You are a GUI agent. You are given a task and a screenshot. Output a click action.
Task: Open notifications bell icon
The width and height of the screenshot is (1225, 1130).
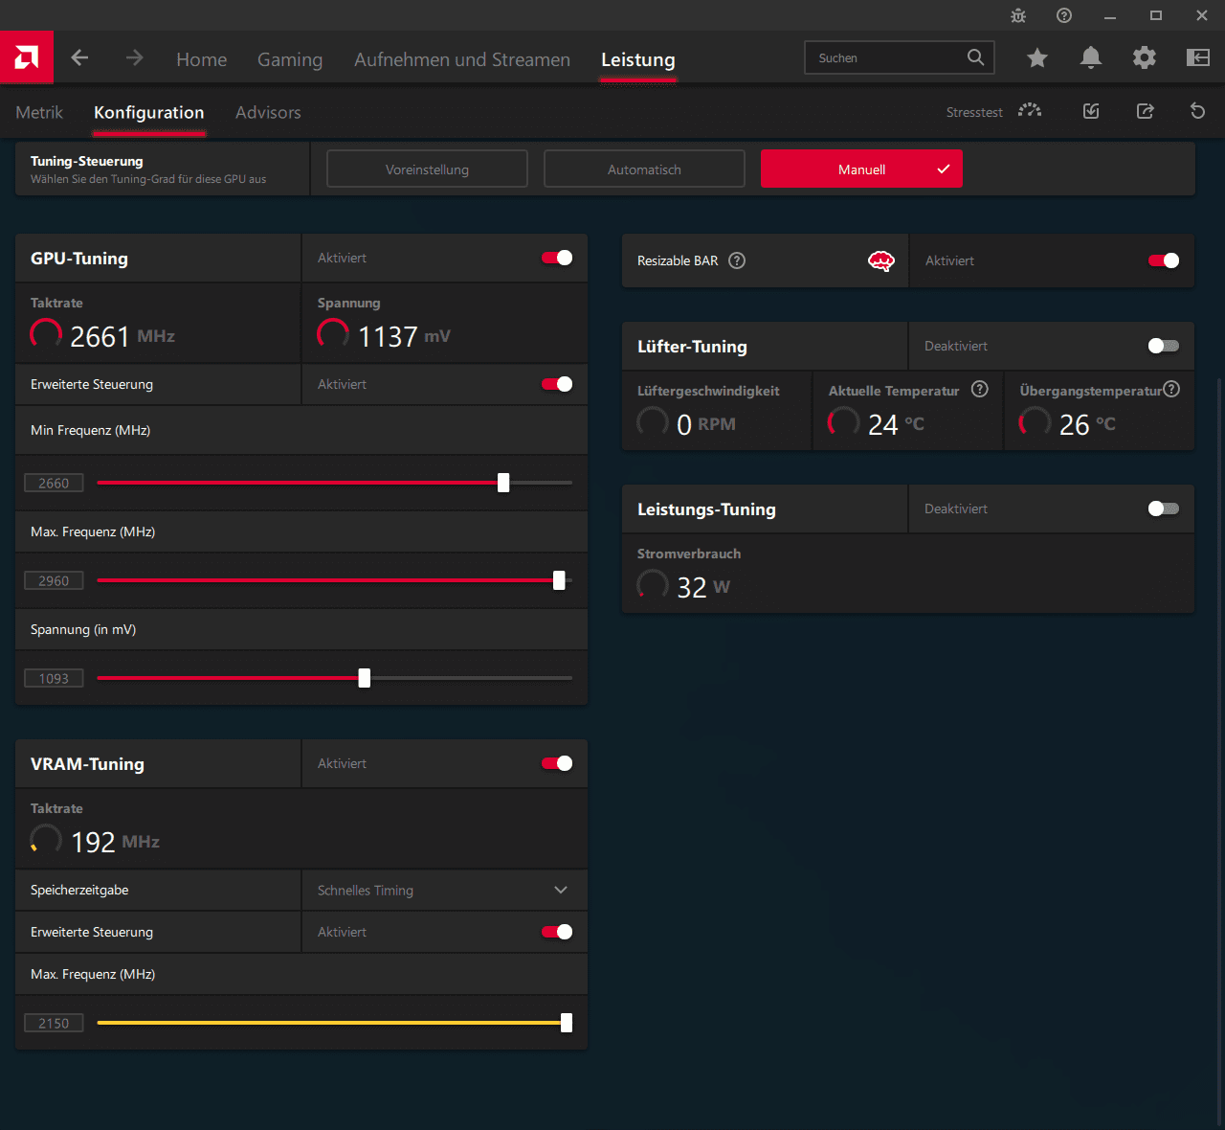1091,57
